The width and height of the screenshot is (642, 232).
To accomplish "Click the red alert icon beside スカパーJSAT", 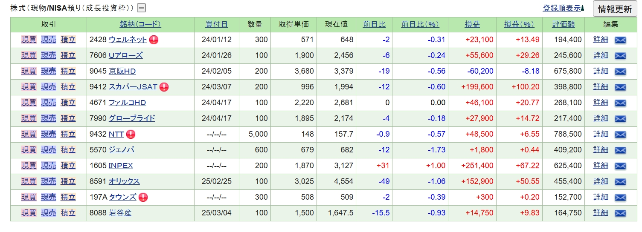I will [x=164, y=87].
